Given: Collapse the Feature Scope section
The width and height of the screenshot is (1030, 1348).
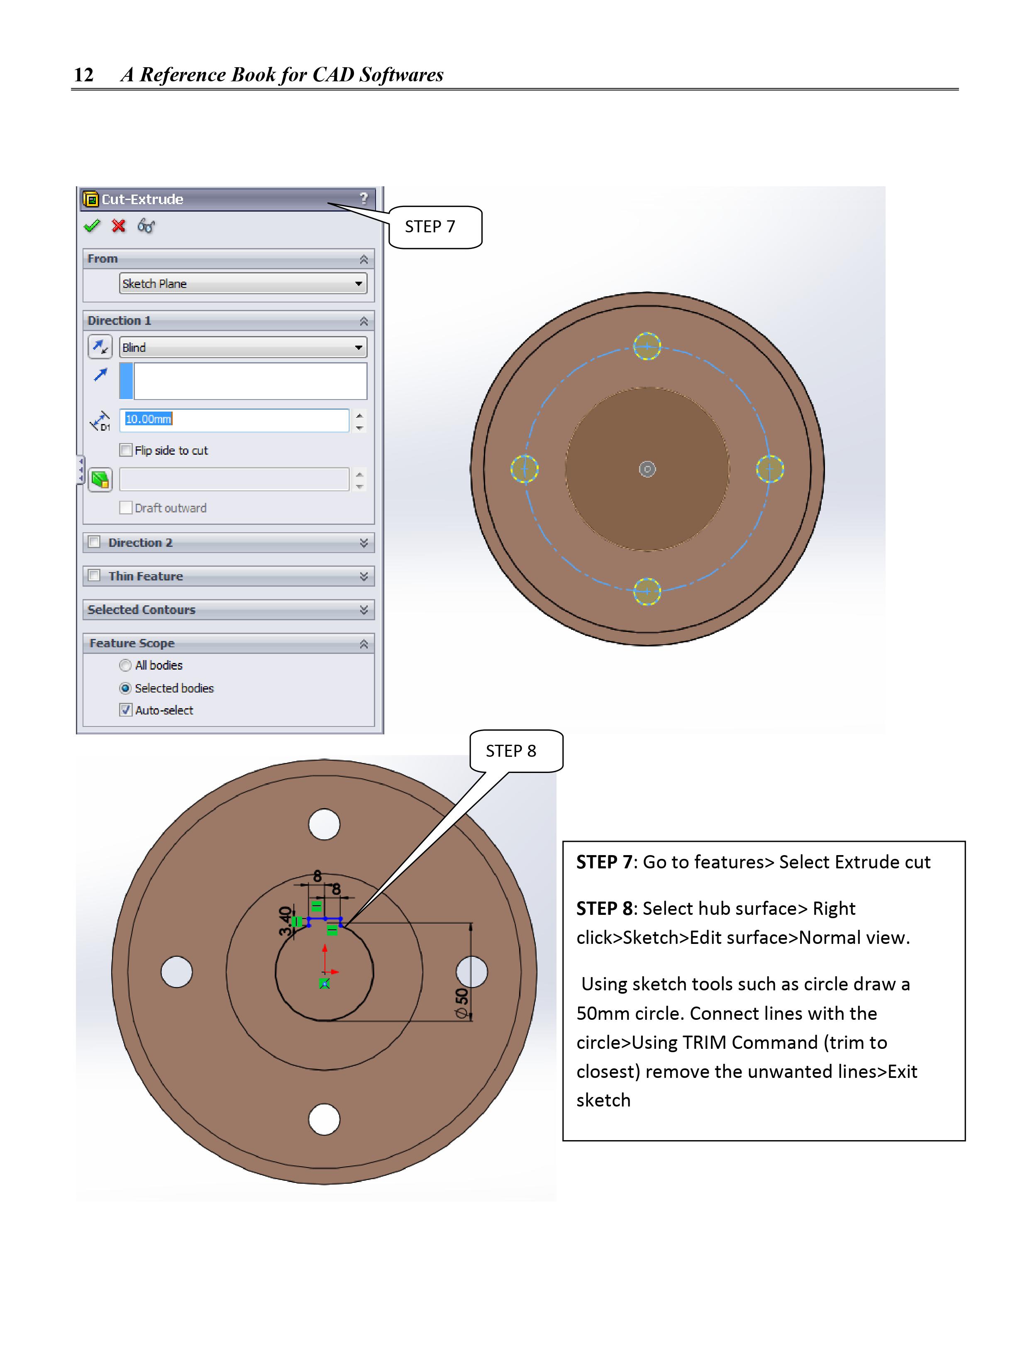Looking at the screenshot, I should tap(364, 644).
